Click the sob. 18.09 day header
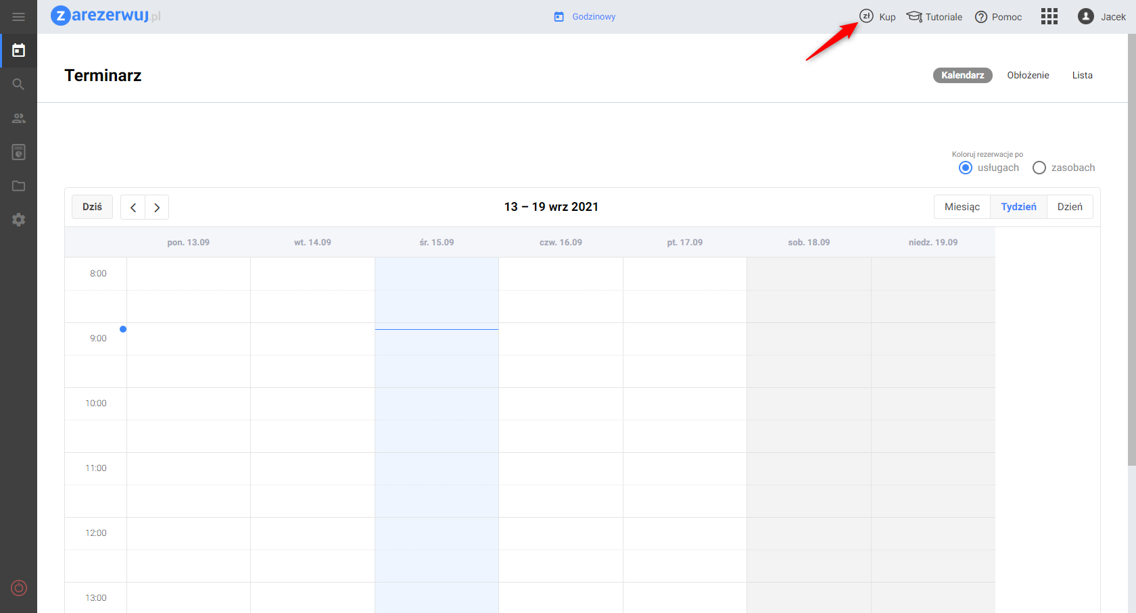 pos(809,243)
